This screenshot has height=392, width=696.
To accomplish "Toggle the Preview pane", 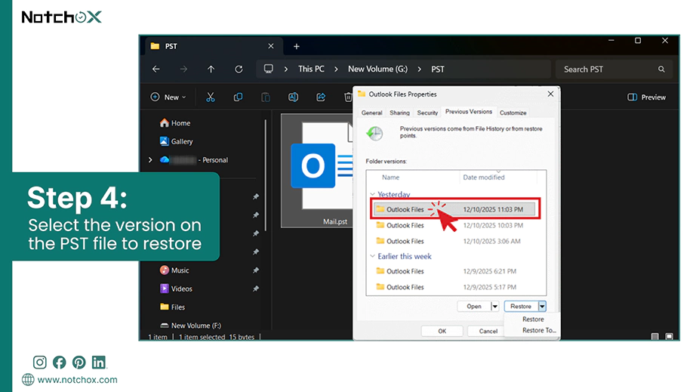I will click(x=646, y=97).
